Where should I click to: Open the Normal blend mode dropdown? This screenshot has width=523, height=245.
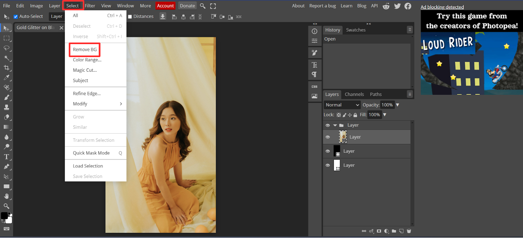pos(342,105)
